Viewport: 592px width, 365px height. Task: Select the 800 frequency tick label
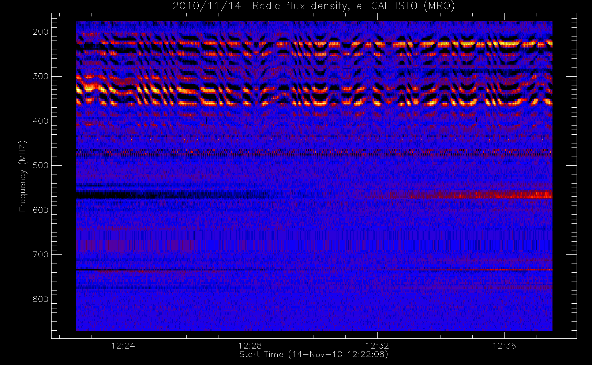[x=41, y=299]
